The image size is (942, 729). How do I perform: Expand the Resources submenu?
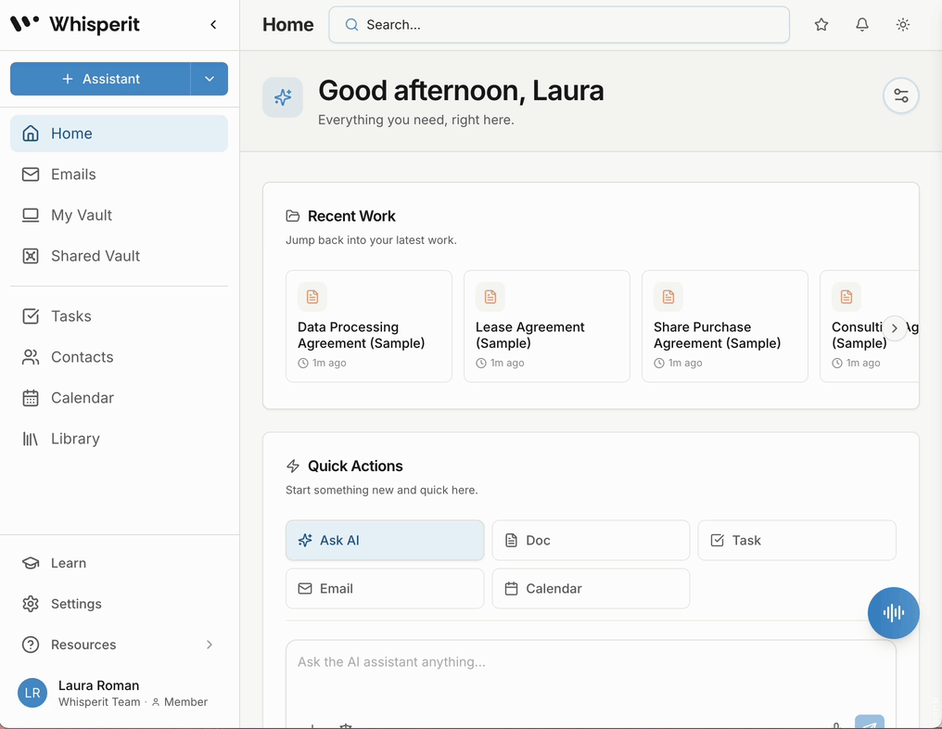[209, 645]
